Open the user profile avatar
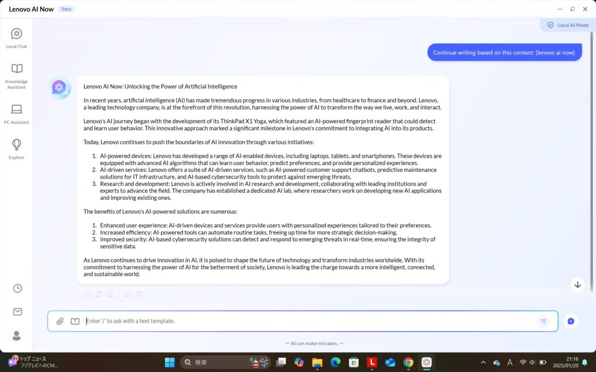Screen dimensions: 596x372 17,335
